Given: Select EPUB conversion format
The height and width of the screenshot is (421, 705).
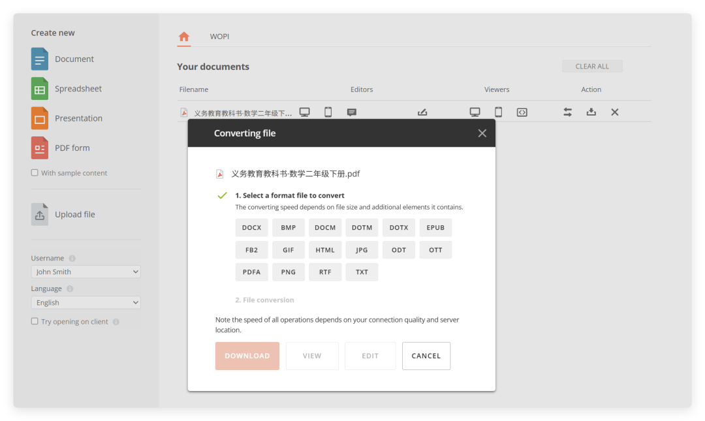Looking at the screenshot, I should pyautogui.click(x=435, y=228).
